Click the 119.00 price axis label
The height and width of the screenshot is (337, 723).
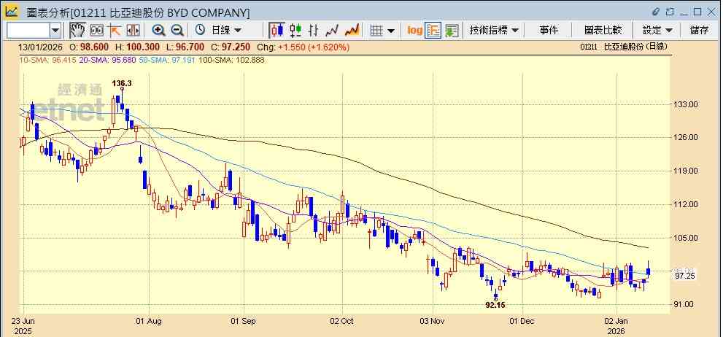[687, 171]
